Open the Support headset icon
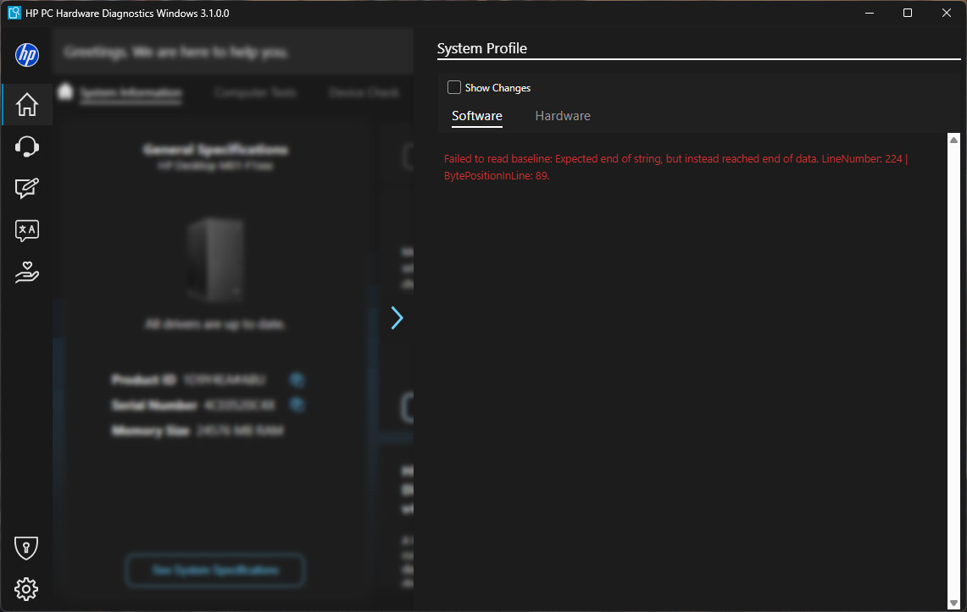This screenshot has width=967, height=612. click(26, 146)
